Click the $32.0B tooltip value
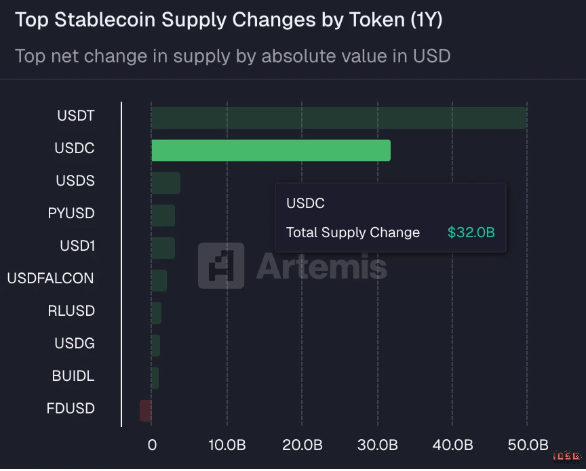Screen dimensions: 586x471 pos(471,232)
